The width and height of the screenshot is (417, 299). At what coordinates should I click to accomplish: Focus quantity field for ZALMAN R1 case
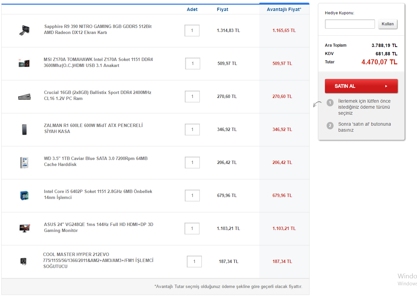point(192,129)
